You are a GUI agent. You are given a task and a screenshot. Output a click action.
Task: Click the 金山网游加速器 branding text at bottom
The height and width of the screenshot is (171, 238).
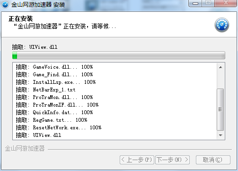(x=25, y=149)
